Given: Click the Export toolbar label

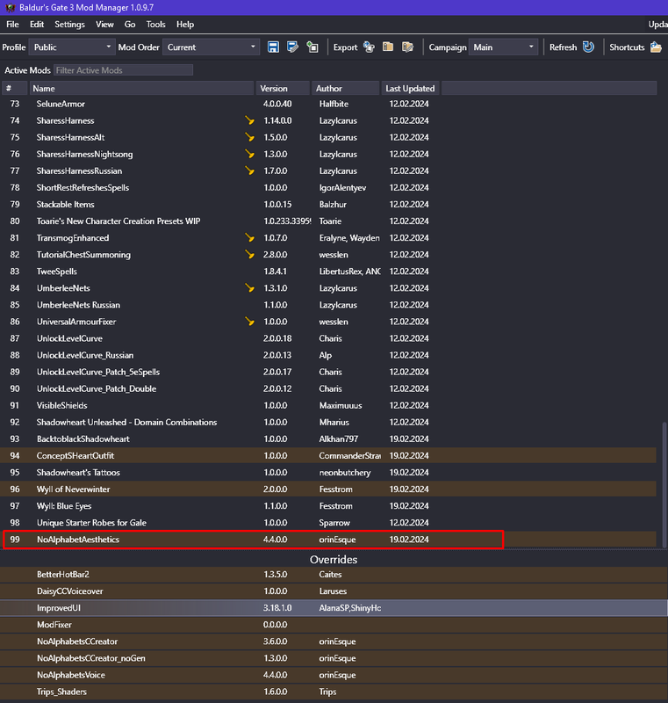Looking at the screenshot, I should 345,47.
